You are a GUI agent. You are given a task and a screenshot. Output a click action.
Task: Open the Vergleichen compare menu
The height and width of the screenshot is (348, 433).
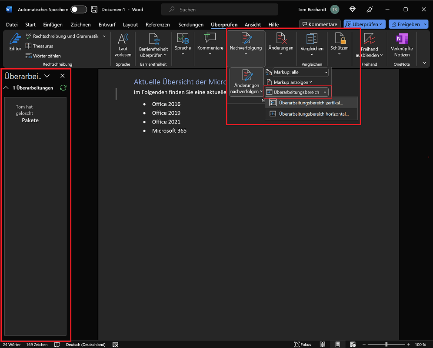[312, 45]
